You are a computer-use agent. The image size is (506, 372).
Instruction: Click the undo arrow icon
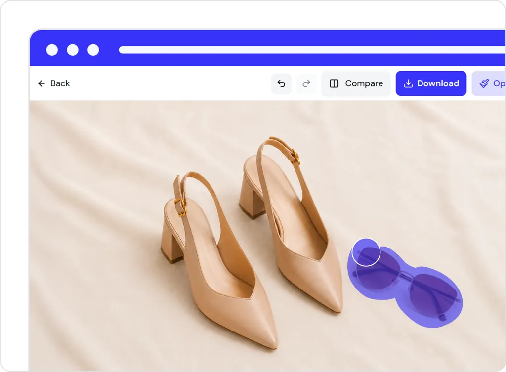[x=281, y=83]
